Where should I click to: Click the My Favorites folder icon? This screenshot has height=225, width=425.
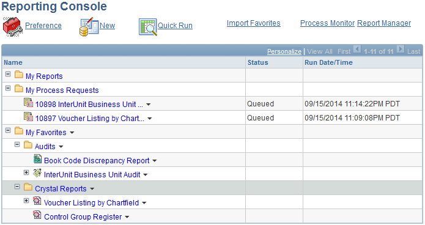[19, 131]
